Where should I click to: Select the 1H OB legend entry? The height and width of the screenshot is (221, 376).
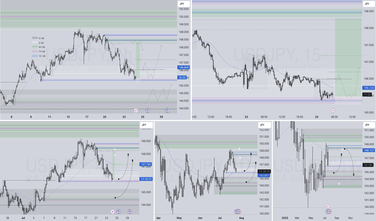click(x=38, y=51)
